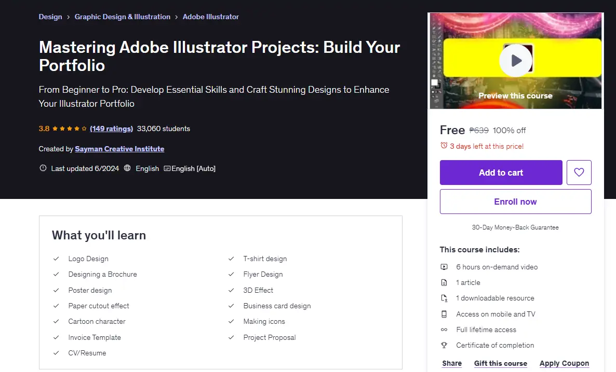This screenshot has height=372, width=616.
Task: Click the course subtitle description
Action: click(x=214, y=96)
